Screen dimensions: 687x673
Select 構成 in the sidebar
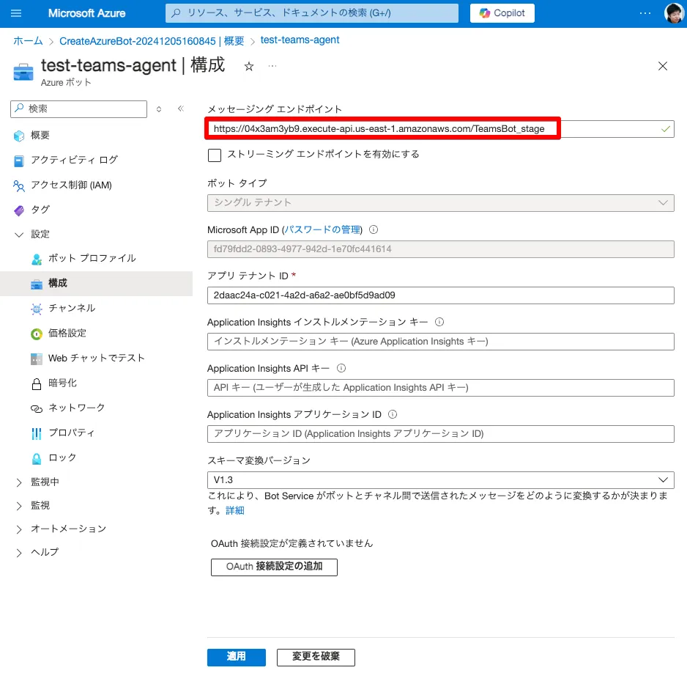(x=97, y=284)
